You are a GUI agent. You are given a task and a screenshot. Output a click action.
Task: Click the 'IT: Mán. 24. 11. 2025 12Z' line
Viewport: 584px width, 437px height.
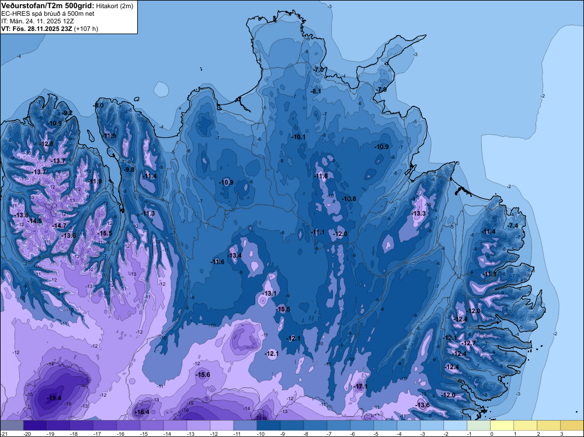coord(37,21)
